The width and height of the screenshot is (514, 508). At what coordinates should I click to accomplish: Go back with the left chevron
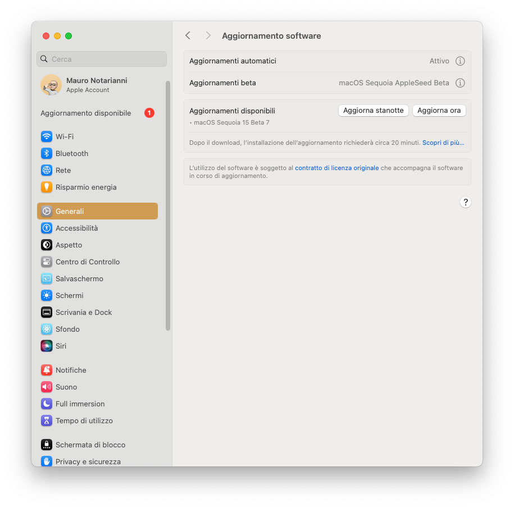[x=188, y=35]
